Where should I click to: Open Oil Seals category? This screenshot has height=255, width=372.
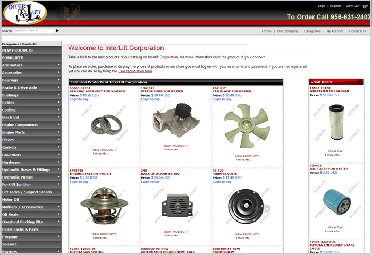[x=31, y=215]
